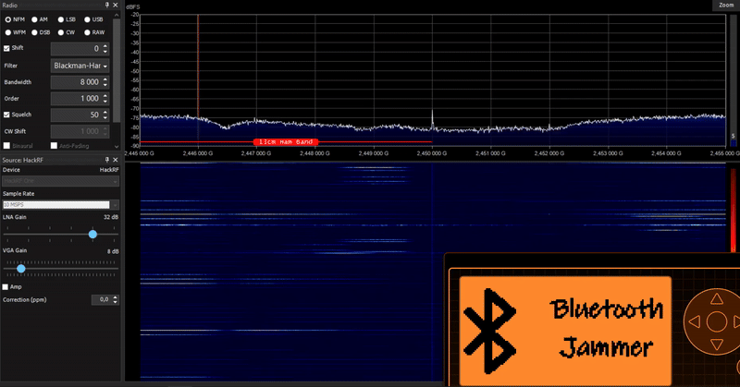Click the Correction ppm stepper arrows
The image size is (740, 387).
(116, 299)
